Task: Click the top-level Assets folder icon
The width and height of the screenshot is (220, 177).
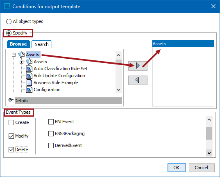Action: pyautogui.click(x=21, y=55)
